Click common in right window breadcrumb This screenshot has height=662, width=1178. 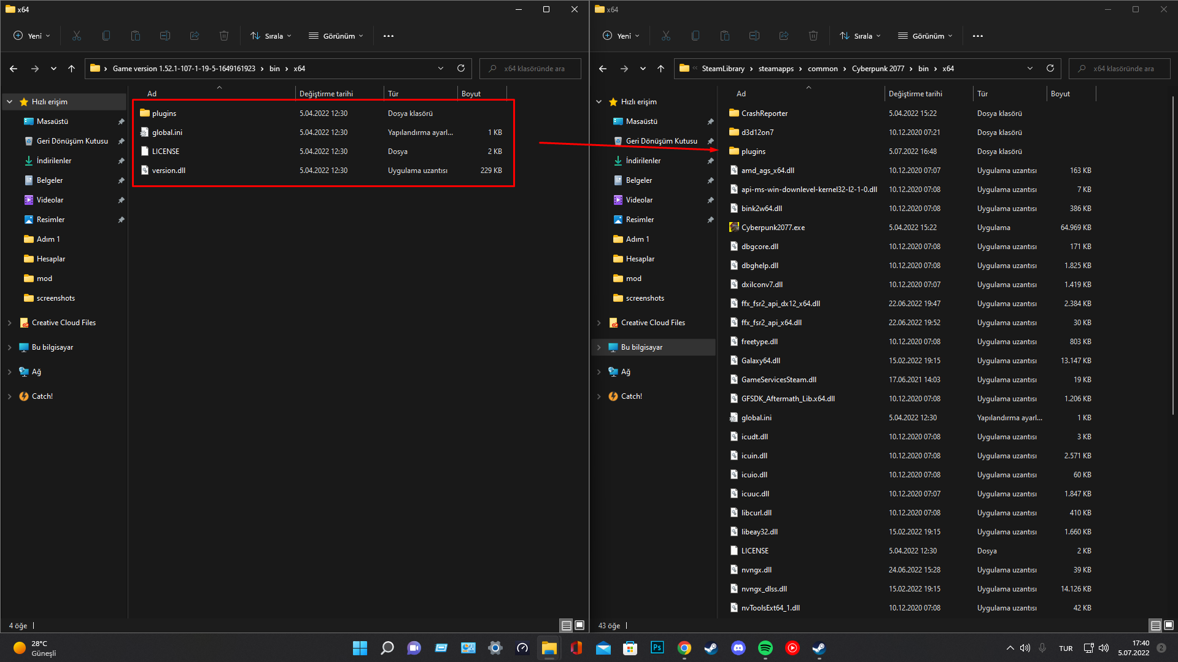click(x=823, y=69)
